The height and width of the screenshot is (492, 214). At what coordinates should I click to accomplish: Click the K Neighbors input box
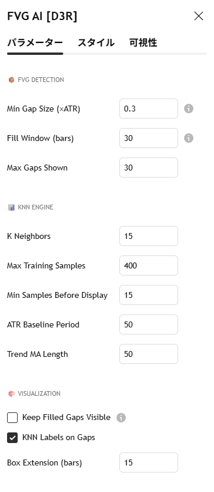click(x=149, y=236)
